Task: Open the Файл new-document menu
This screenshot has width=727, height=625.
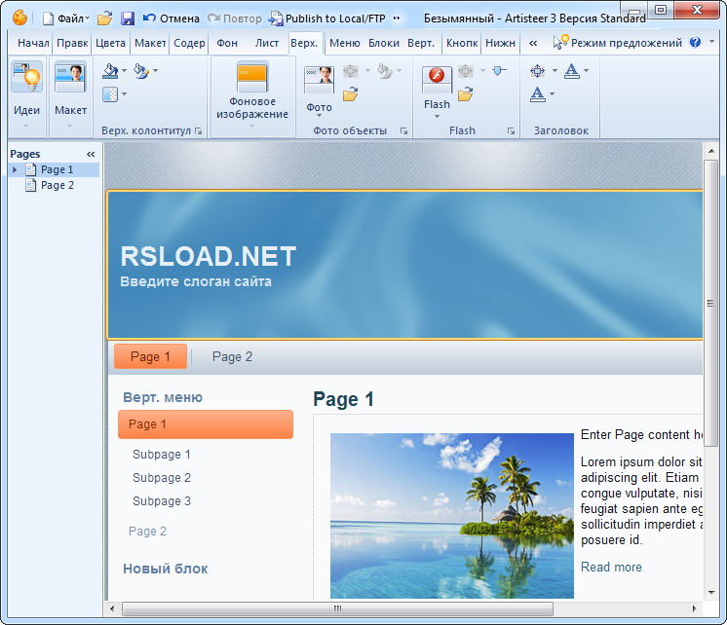Action: pos(66,18)
